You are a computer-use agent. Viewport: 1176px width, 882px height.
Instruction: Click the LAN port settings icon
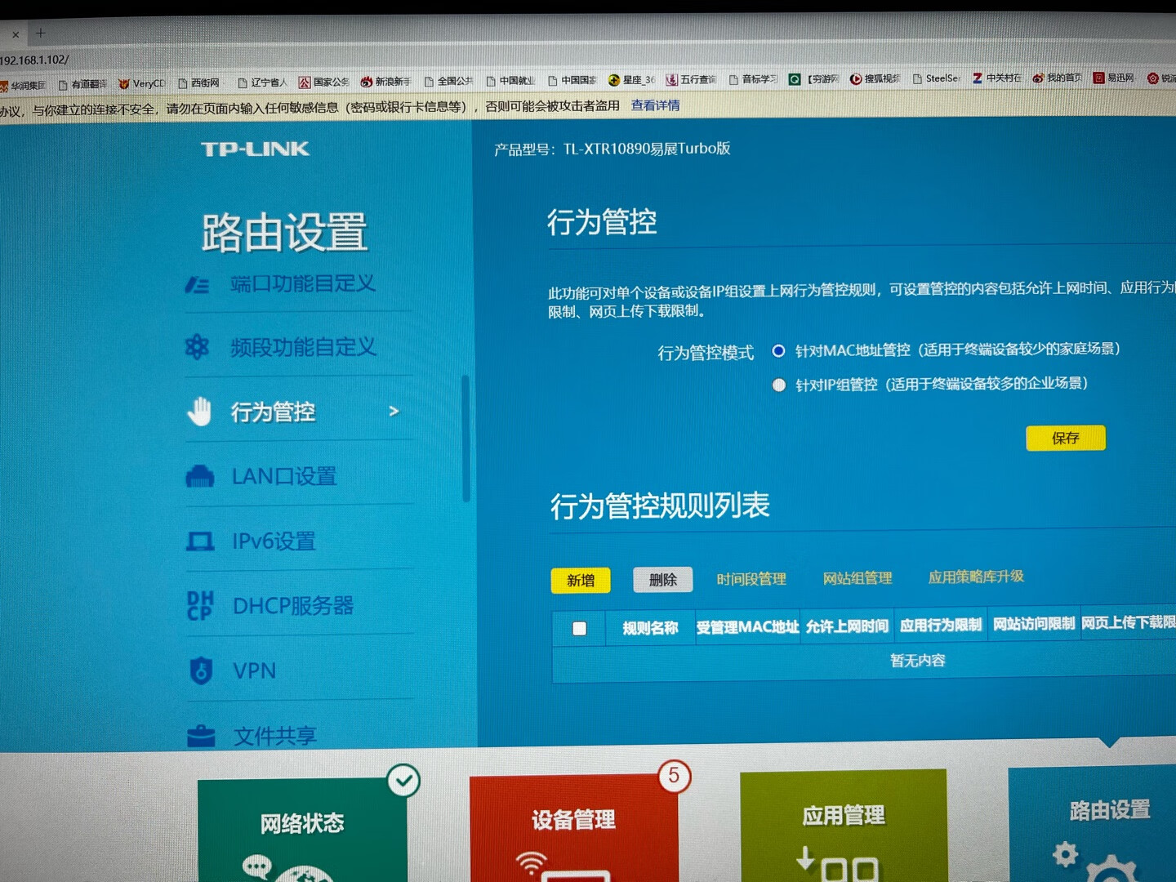[x=200, y=476]
